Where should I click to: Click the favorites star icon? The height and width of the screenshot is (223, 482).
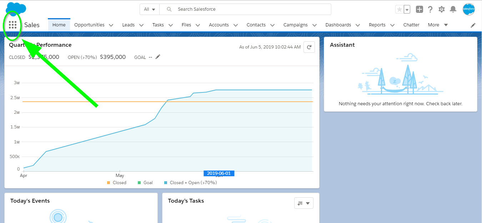[400, 10]
